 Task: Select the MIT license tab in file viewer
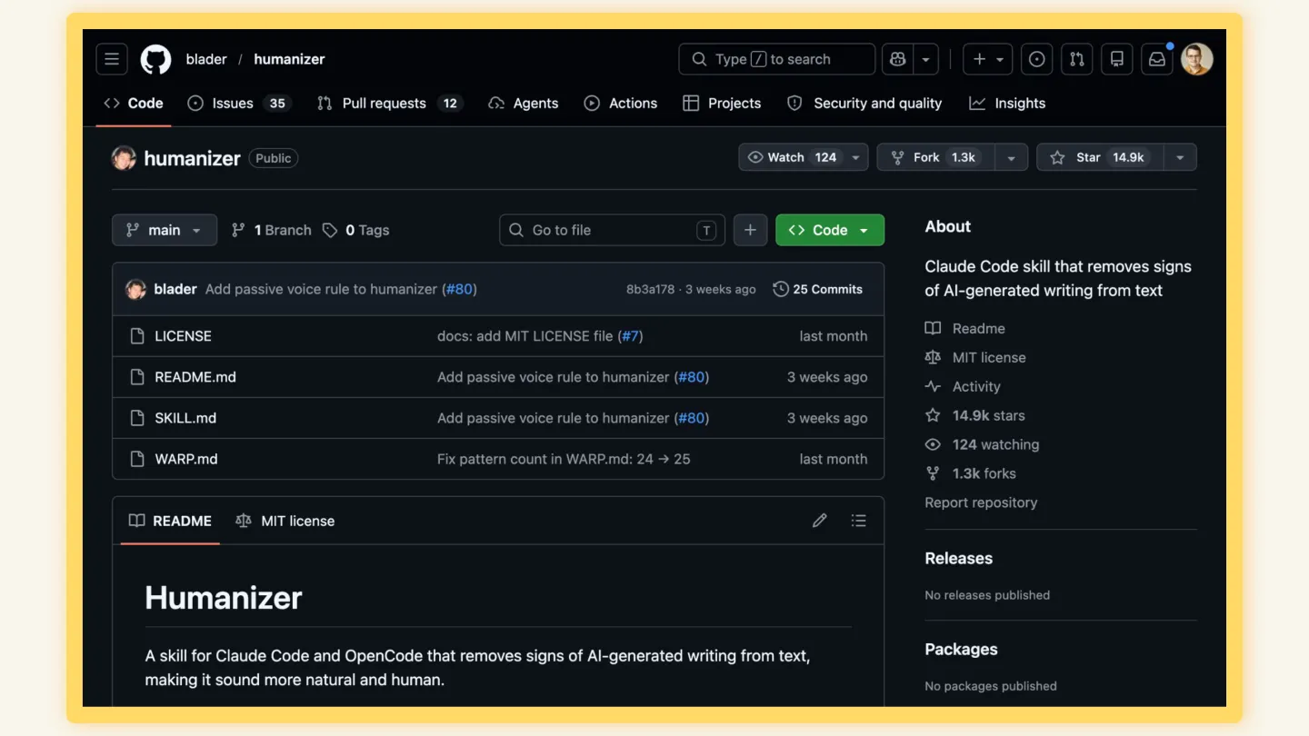[x=285, y=521]
